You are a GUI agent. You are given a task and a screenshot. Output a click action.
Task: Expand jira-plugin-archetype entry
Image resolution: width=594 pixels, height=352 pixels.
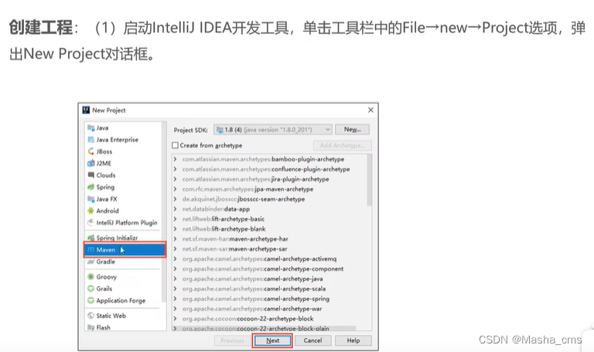pos(175,179)
